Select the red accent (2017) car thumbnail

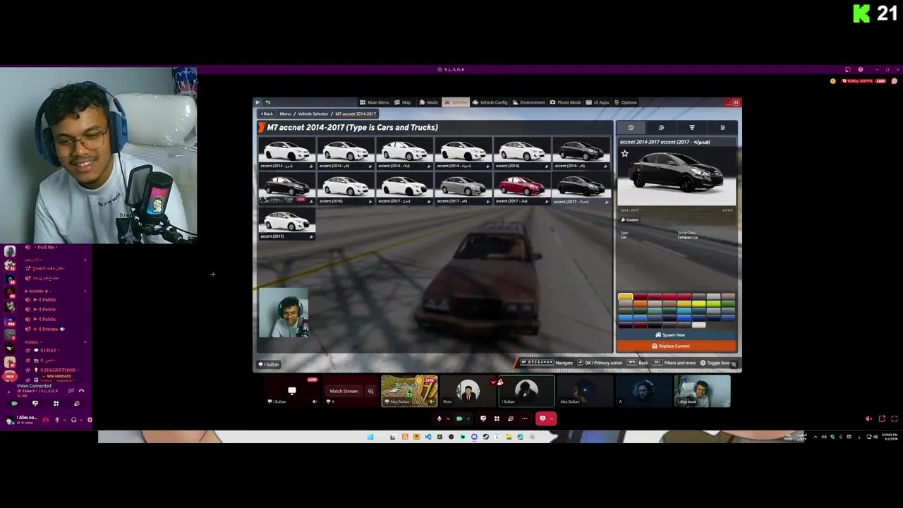click(522, 188)
